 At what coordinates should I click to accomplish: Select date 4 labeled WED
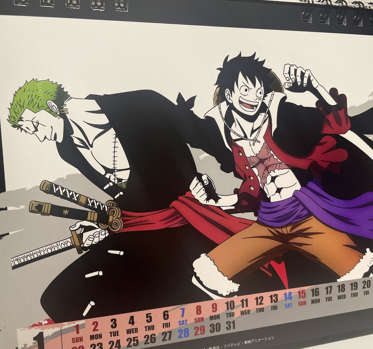point(131,321)
